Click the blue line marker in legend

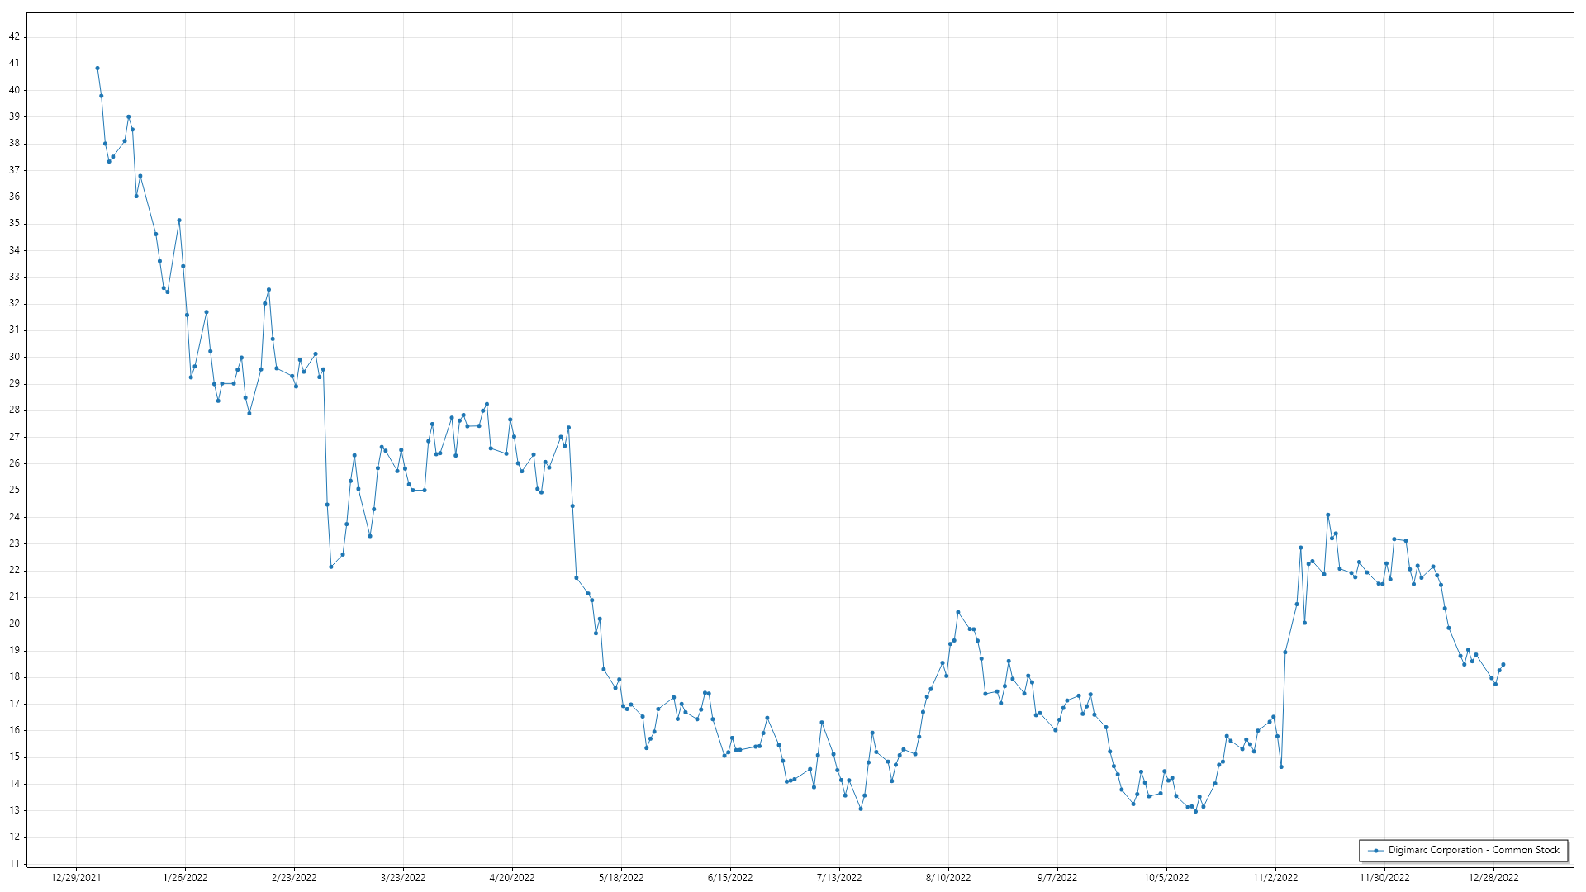click(x=1375, y=851)
